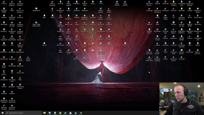Select the GOG GALAXY shortcut
The width and height of the screenshot is (204, 115).
click(x=61, y=44)
